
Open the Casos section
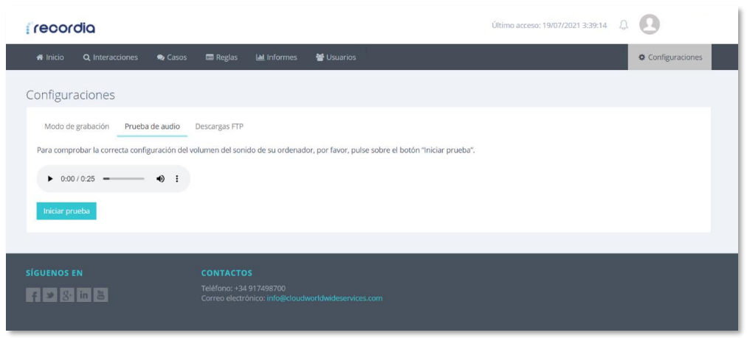(x=171, y=57)
